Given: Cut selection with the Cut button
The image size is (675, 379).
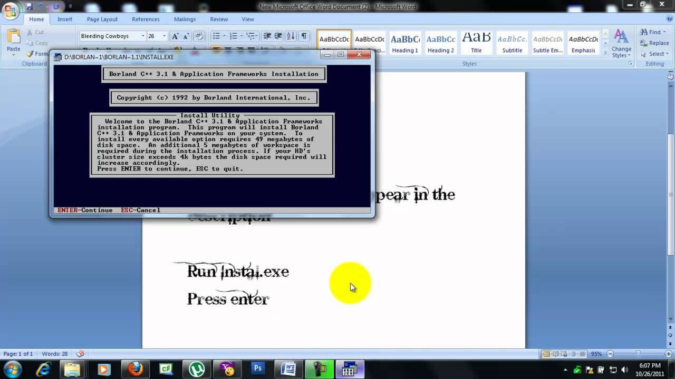Looking at the screenshot, I should tap(35, 32).
